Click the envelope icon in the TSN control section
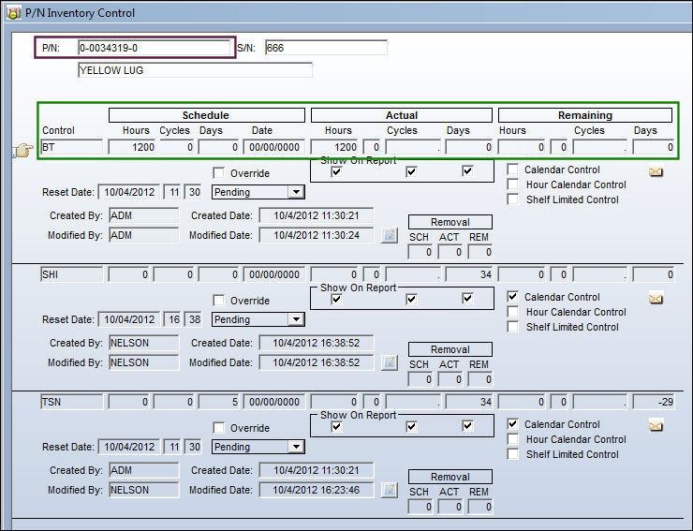693x531 pixels. pyautogui.click(x=656, y=426)
